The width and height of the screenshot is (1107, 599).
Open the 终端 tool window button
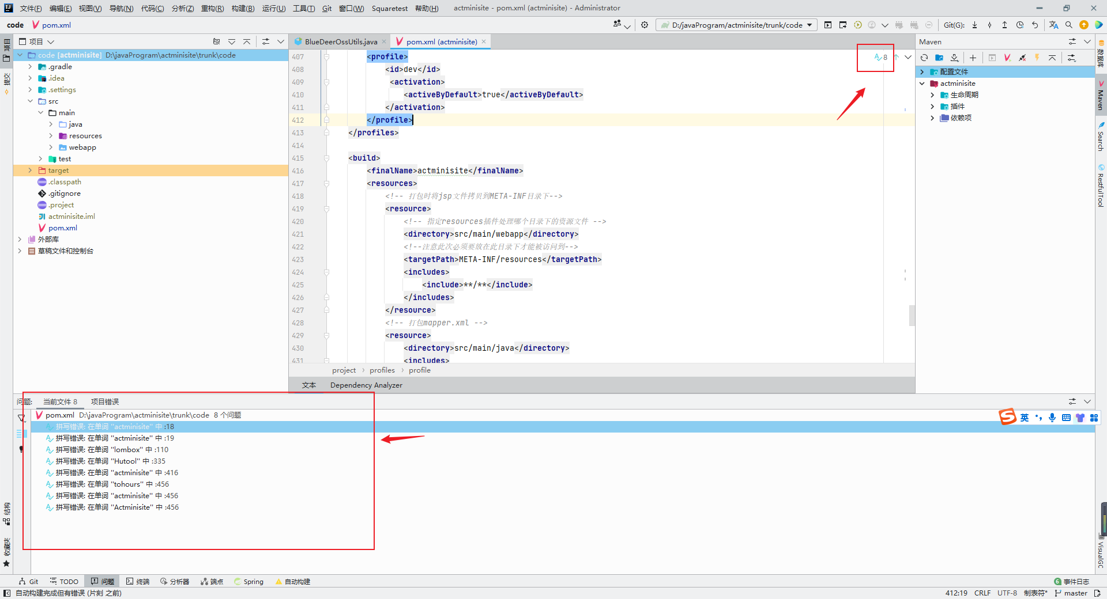pos(138,582)
